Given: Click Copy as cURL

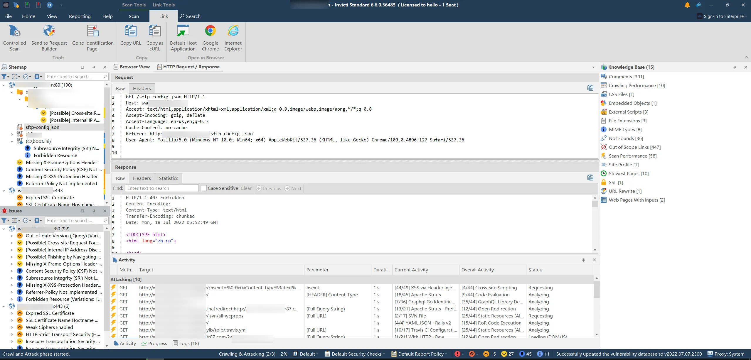Looking at the screenshot, I should [155, 38].
